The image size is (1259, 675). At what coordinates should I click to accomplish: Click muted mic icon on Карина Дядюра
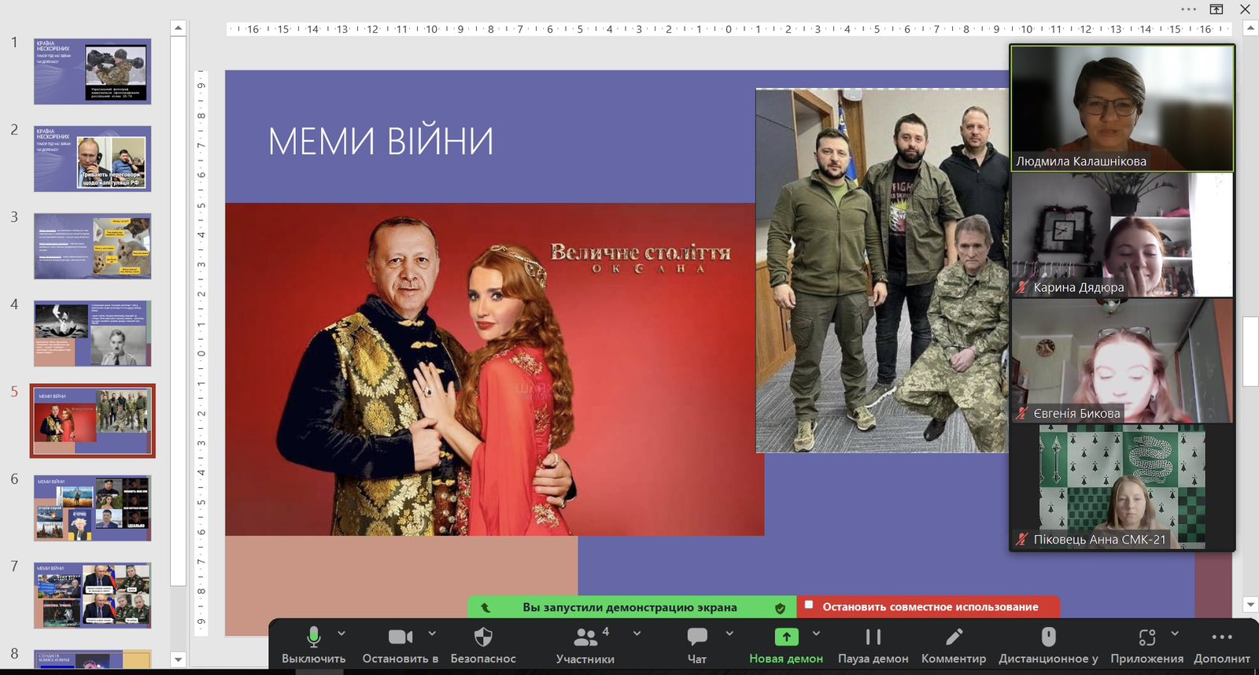pos(1022,287)
